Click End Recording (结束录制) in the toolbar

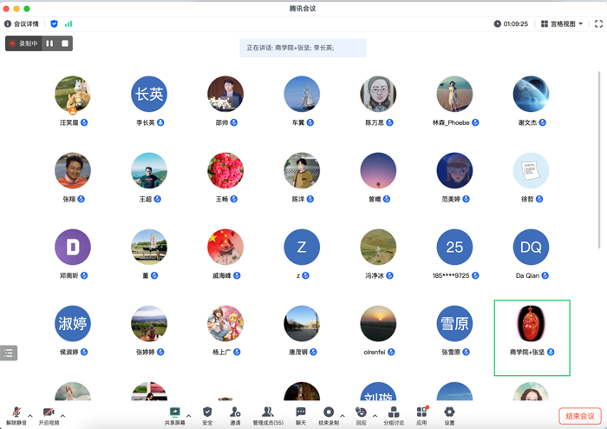tap(329, 413)
